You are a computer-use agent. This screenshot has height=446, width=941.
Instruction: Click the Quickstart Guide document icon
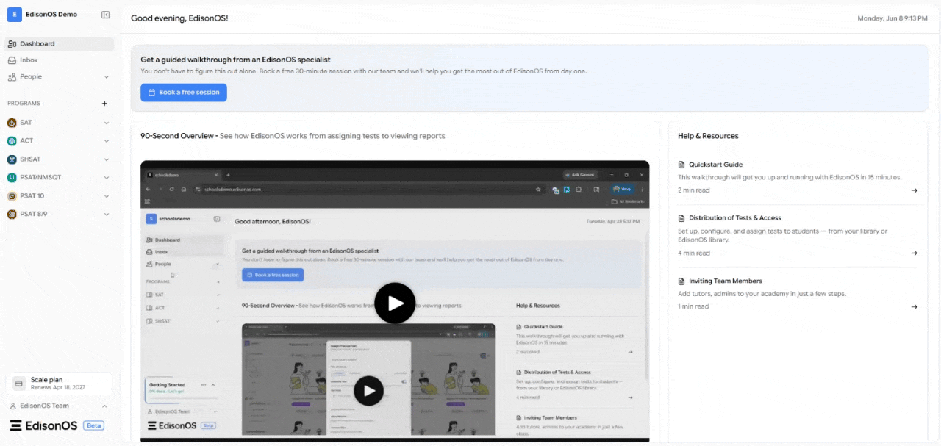pyautogui.click(x=681, y=165)
